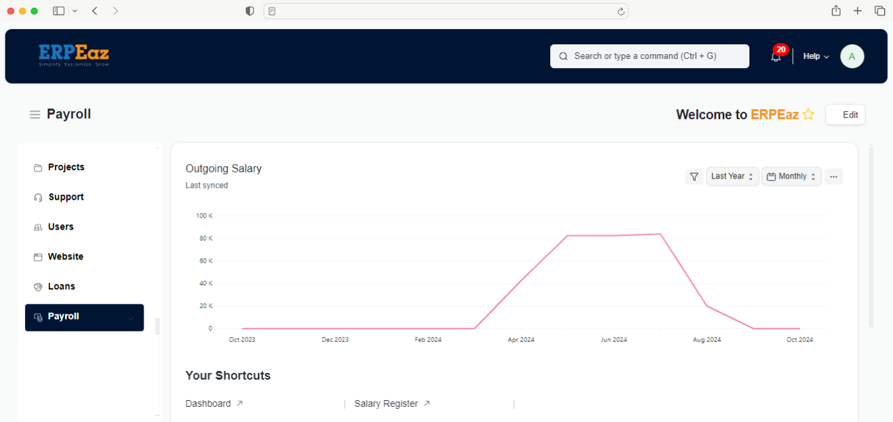The image size is (893, 422).
Task: Select Projects in the sidebar
Action: coord(66,167)
